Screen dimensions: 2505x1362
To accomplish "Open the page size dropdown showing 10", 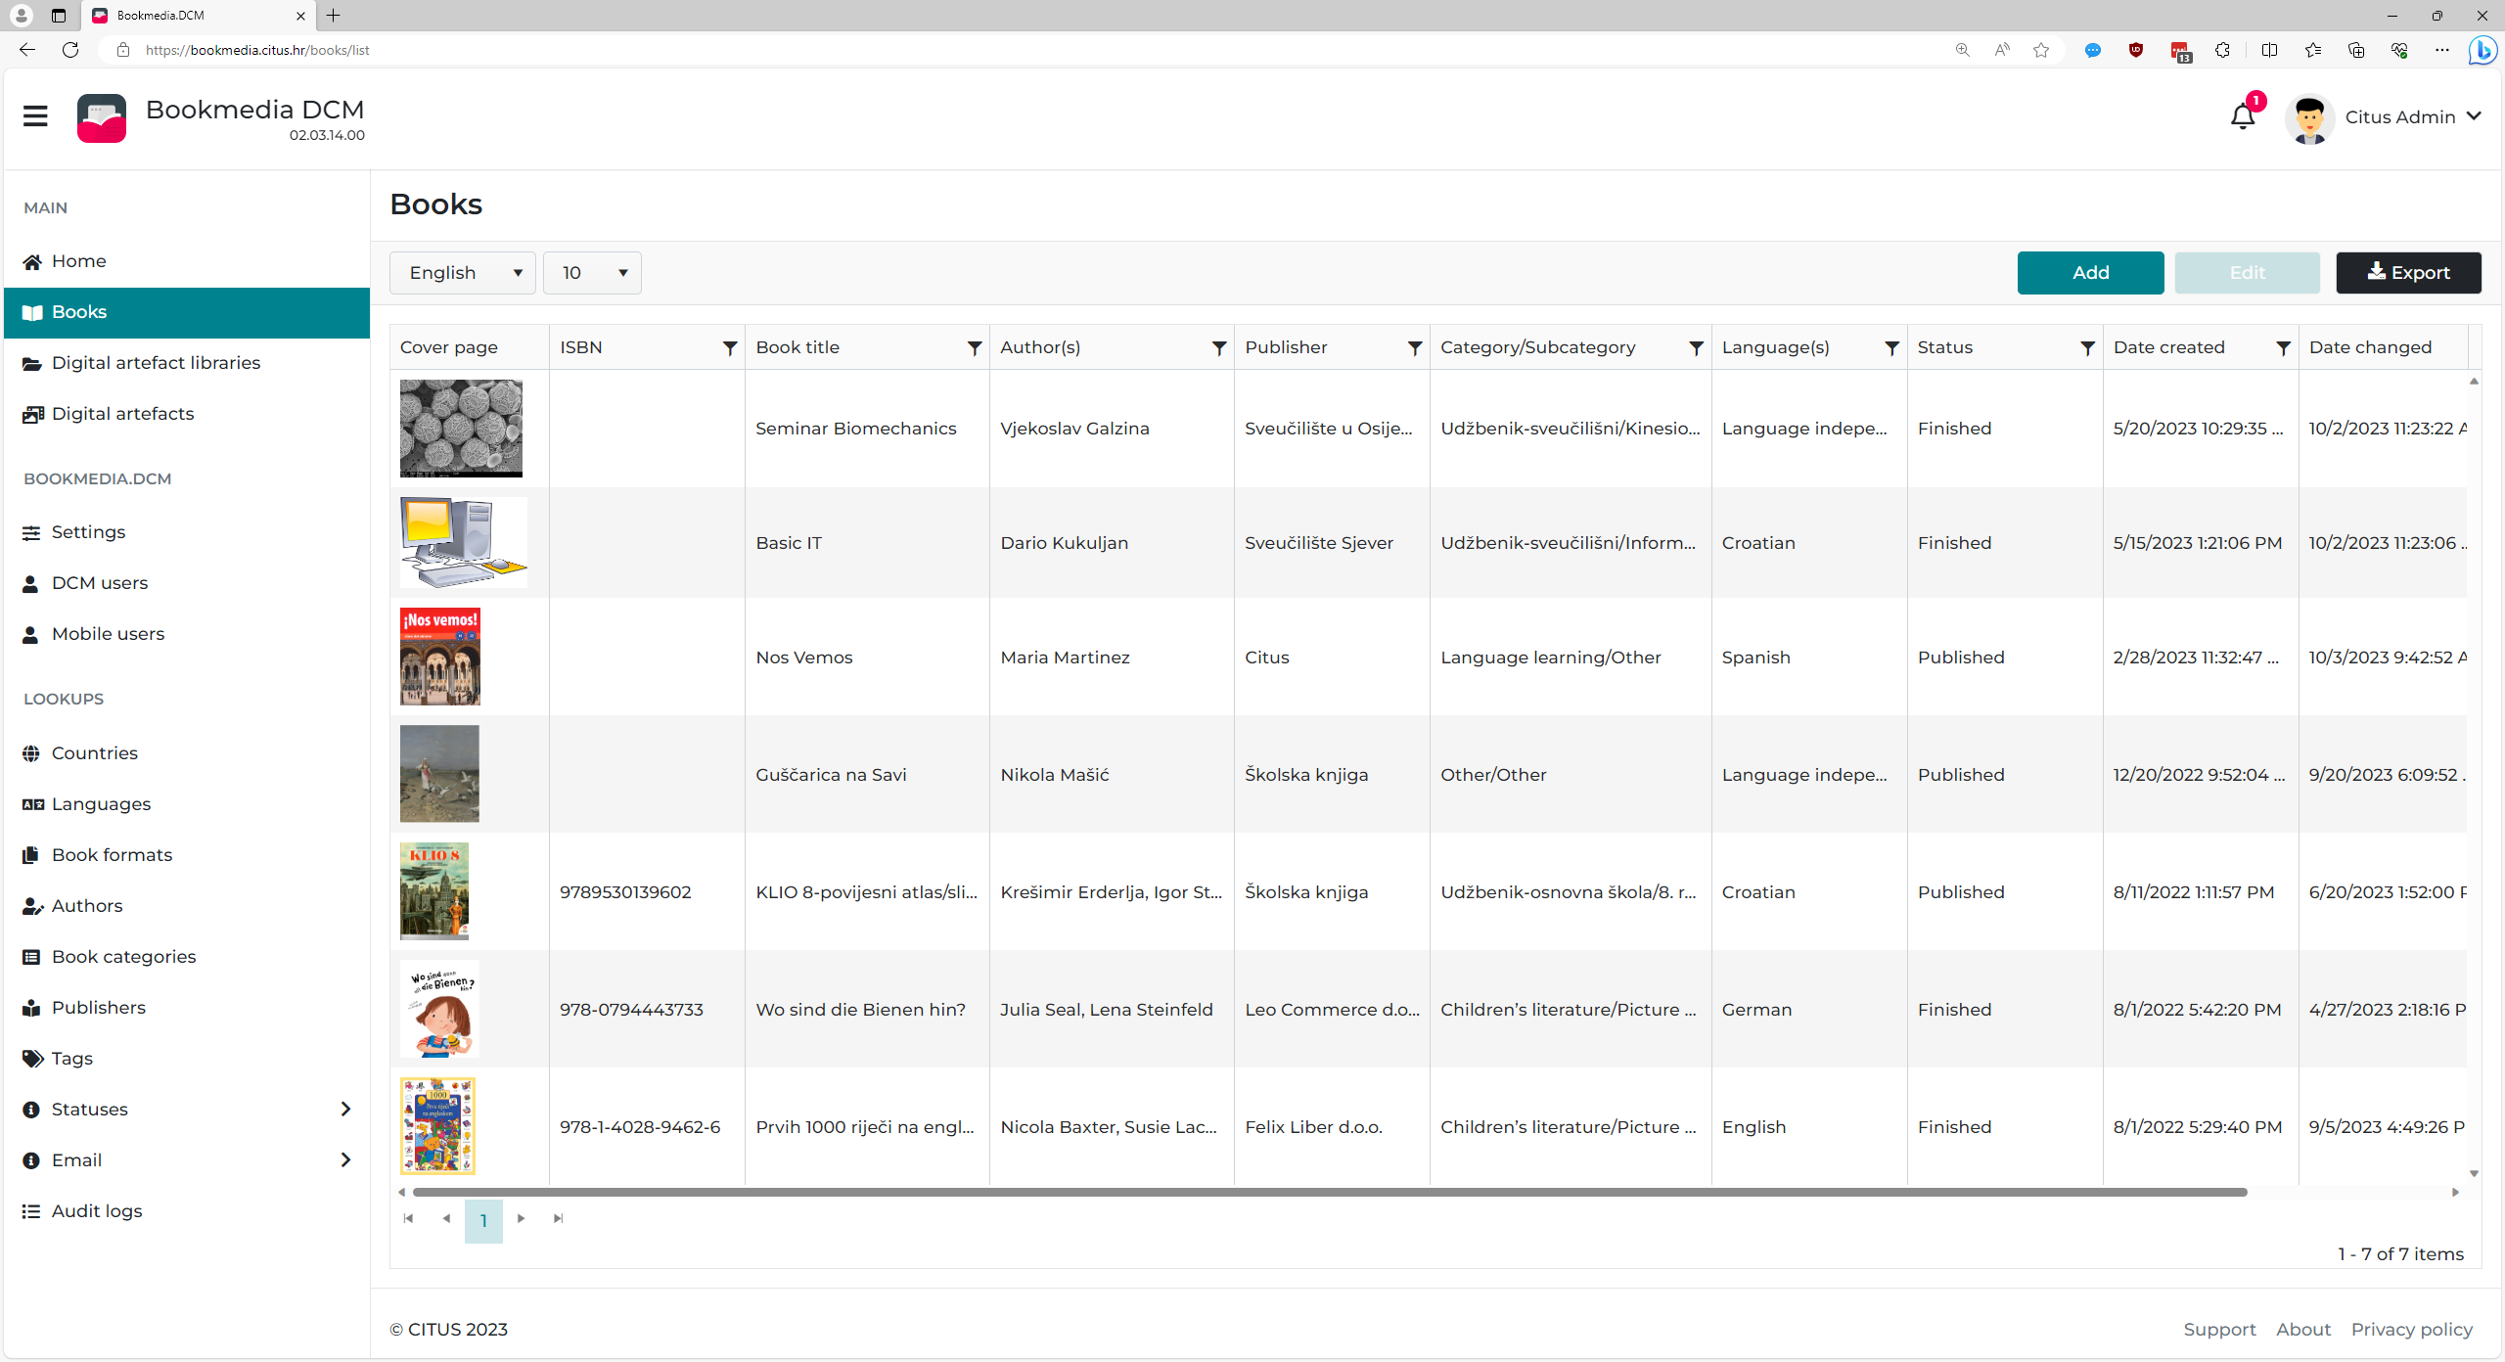I will click(x=592, y=273).
